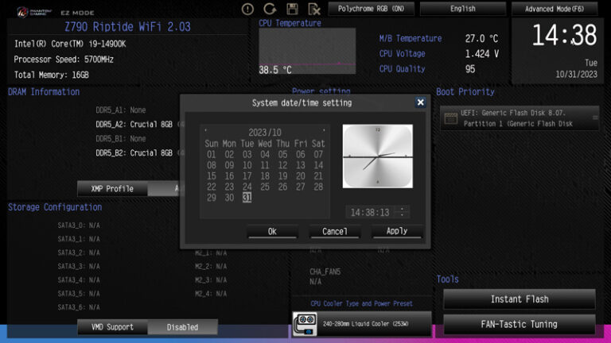This screenshot has width=611, height=343.
Task: Click the flash disk boot device icon
Action: [451, 118]
